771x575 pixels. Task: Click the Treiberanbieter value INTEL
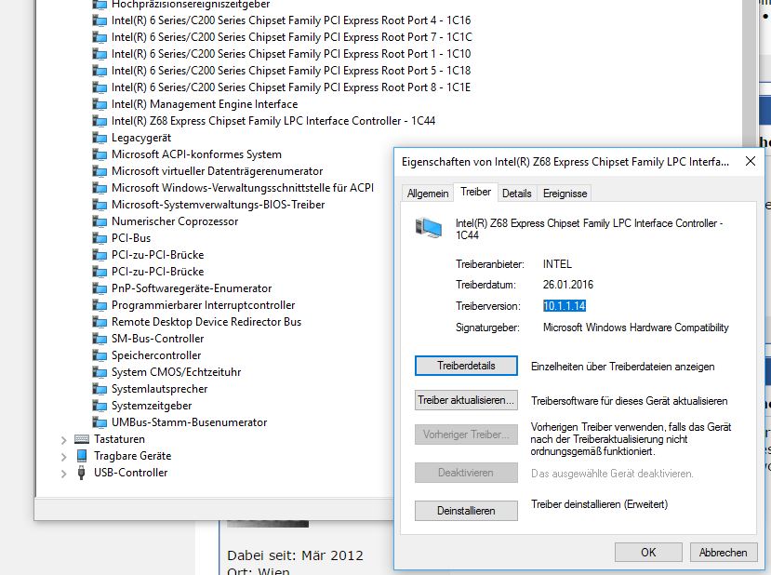(x=557, y=264)
